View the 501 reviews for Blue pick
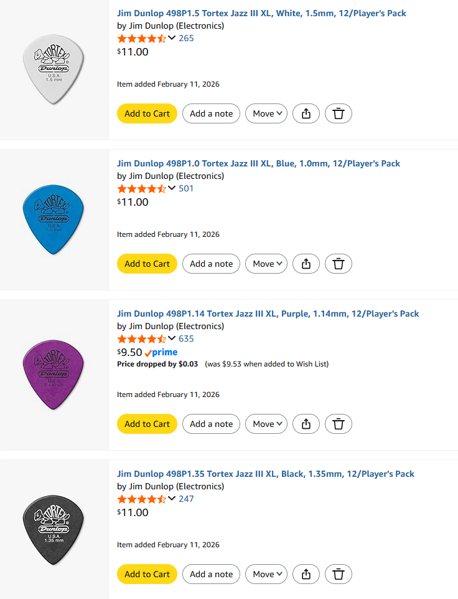The height and width of the screenshot is (599, 458). coord(186,188)
